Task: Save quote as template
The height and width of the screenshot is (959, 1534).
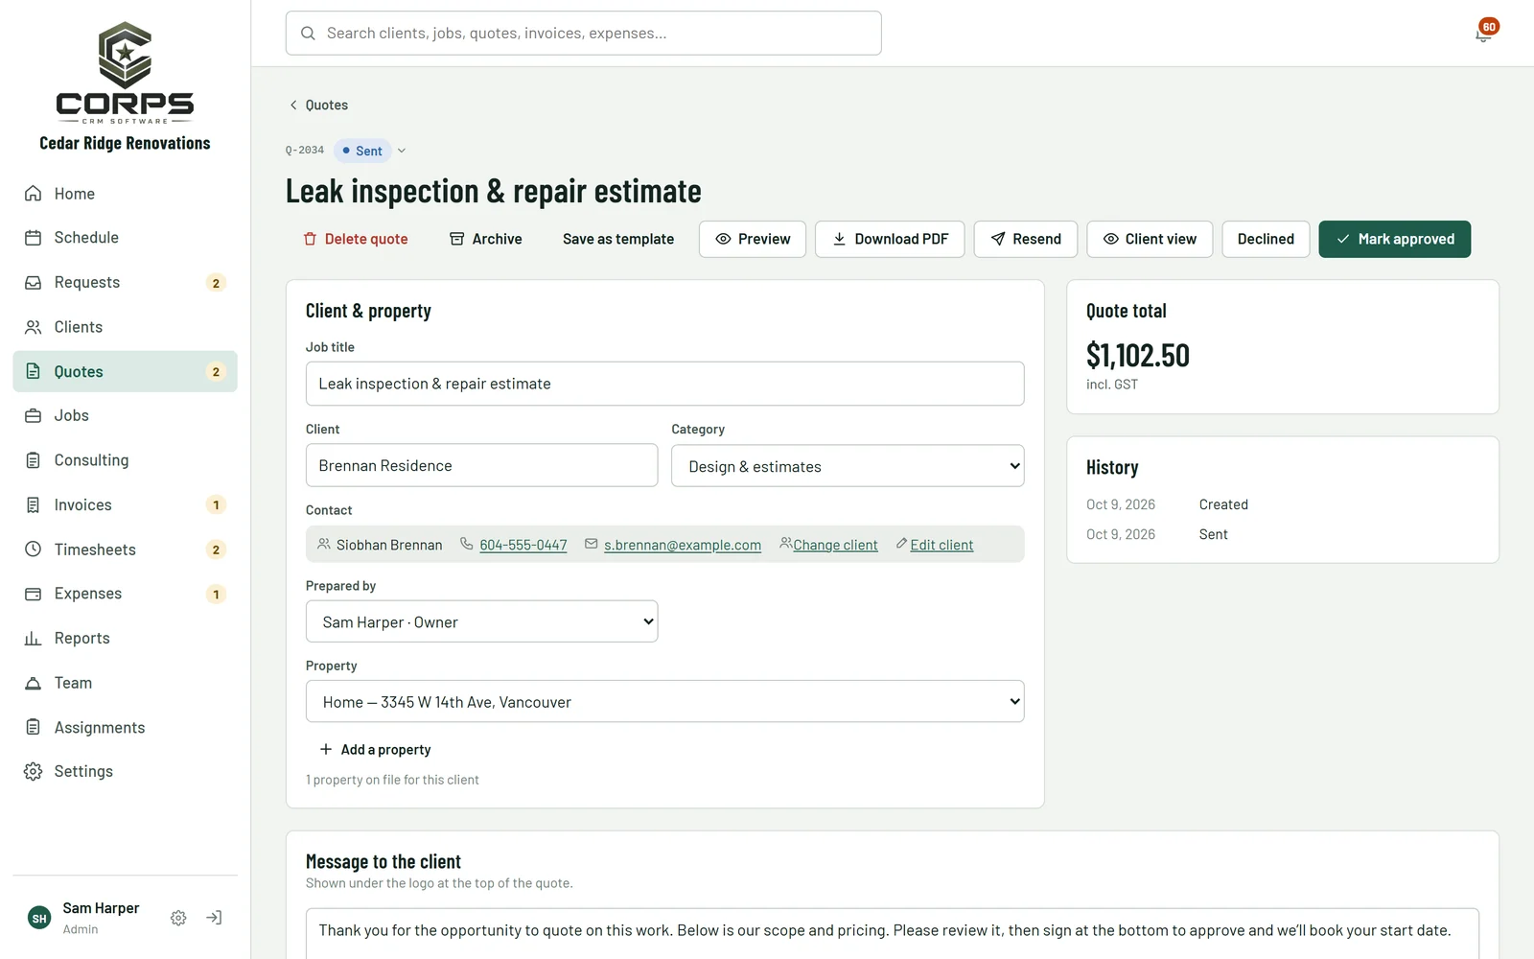Action: pos(618,239)
